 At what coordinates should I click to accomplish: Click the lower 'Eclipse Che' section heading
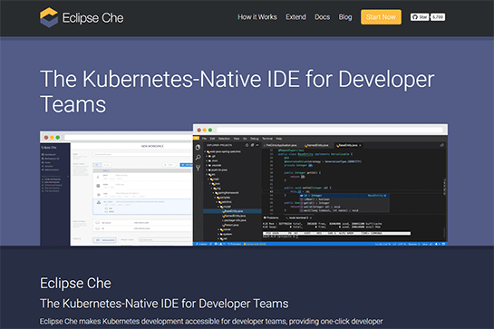point(75,283)
